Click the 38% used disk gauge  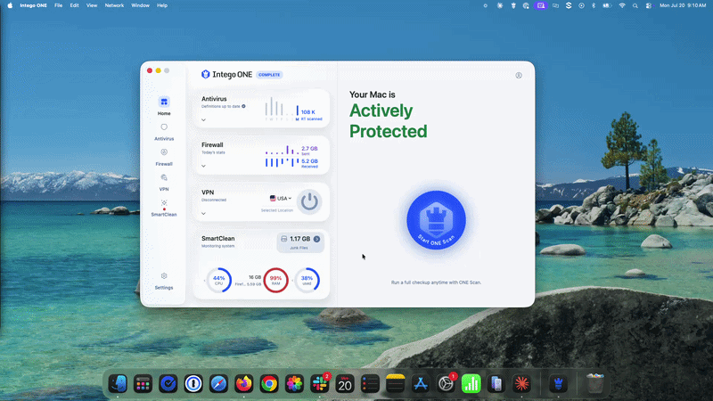pyautogui.click(x=307, y=280)
